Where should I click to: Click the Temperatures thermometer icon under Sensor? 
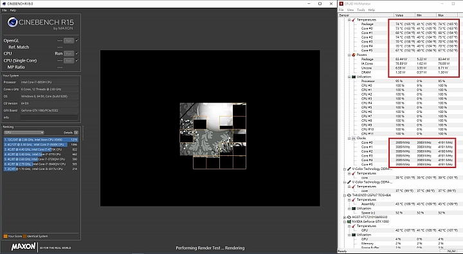pos(354,20)
